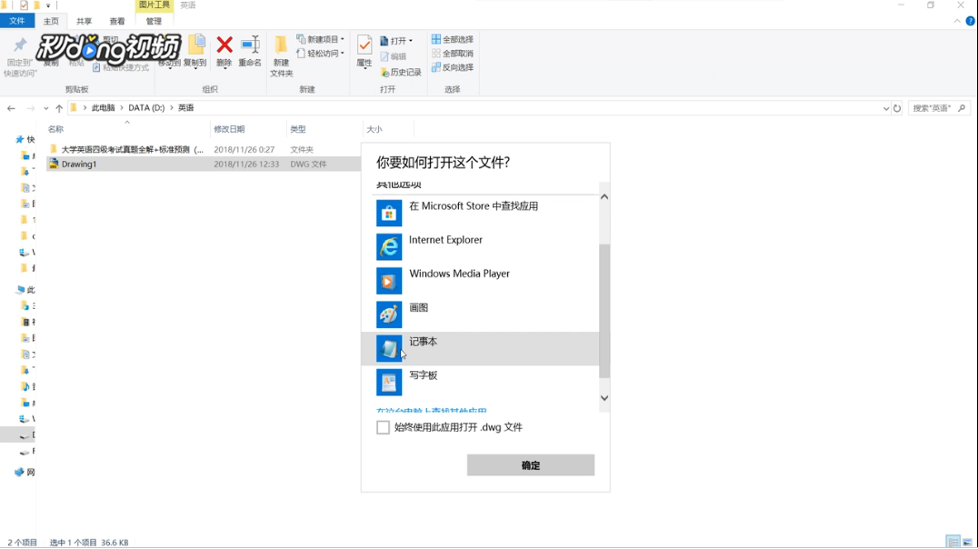Click the dialog scroll up arrow
The height and width of the screenshot is (549, 978).
(604, 197)
